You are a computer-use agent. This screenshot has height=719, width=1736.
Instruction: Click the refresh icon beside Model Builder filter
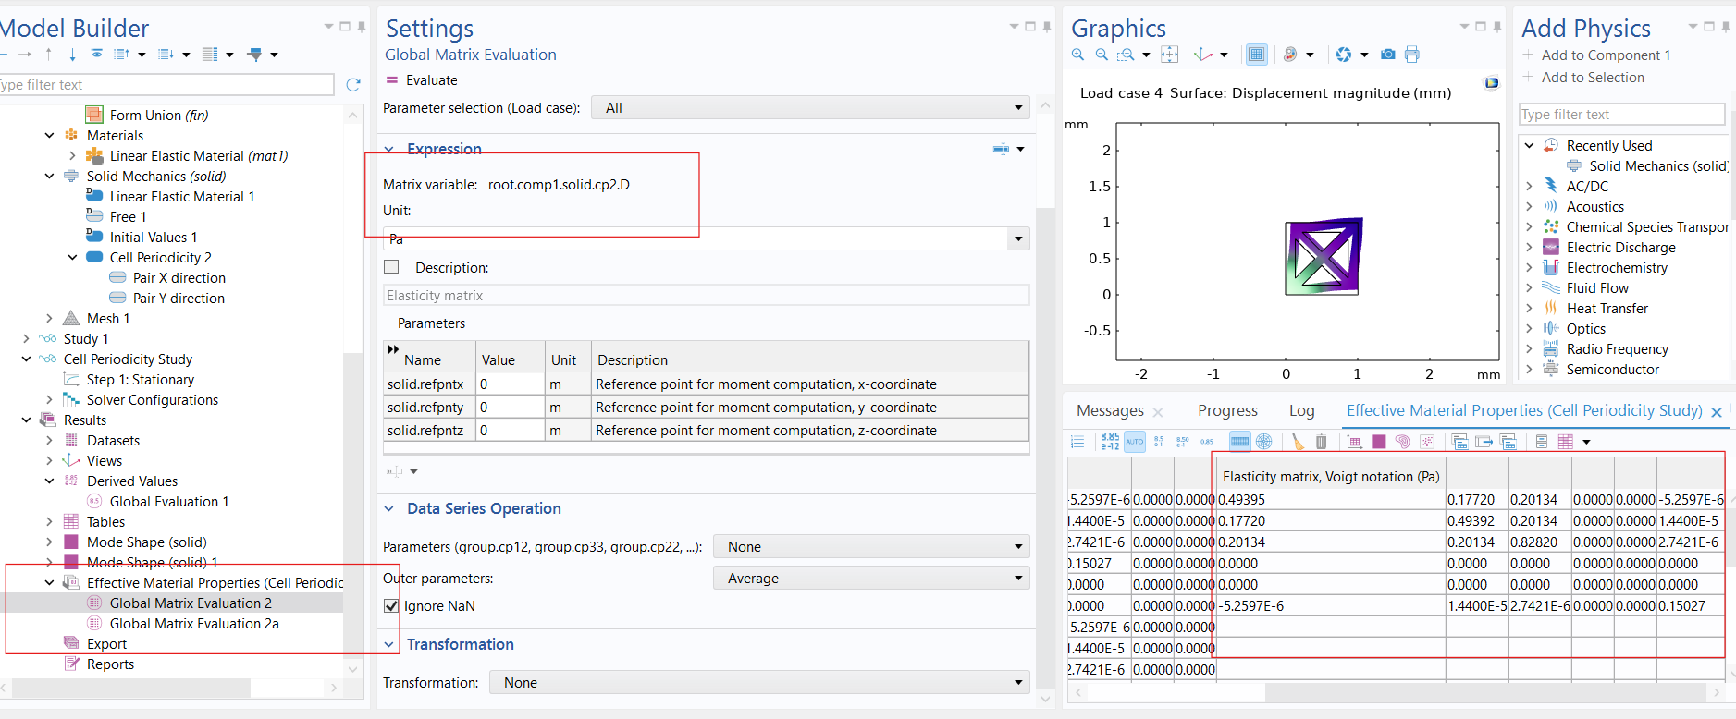coord(352,85)
